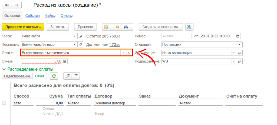Open the Операция dropdown list
The height and width of the screenshot is (125, 277).
point(239,45)
